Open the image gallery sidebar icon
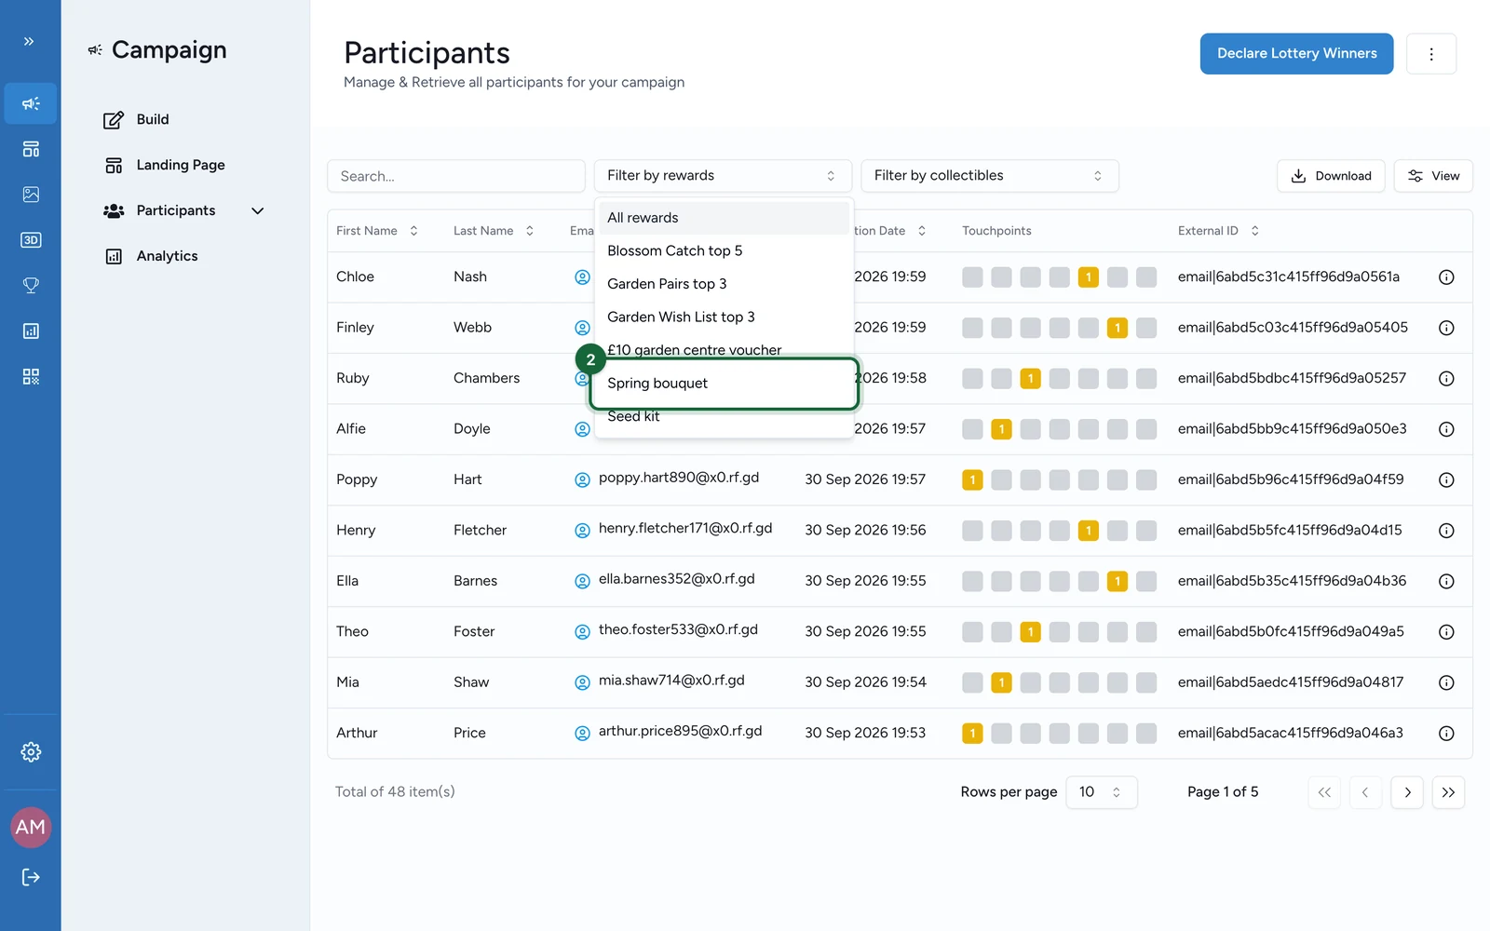 tap(31, 195)
